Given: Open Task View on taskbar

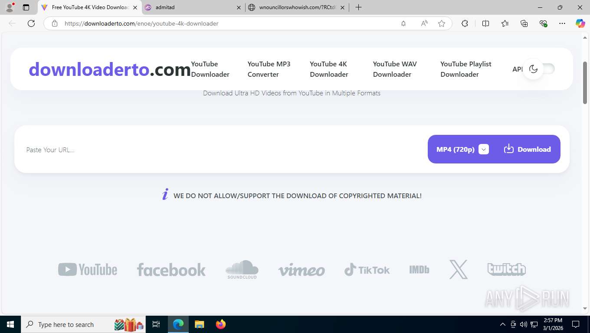Looking at the screenshot, I should [156, 324].
